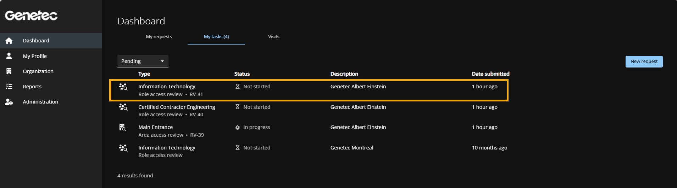Open the Certified Contractor Engineering task
677x188 pixels.
click(177, 107)
